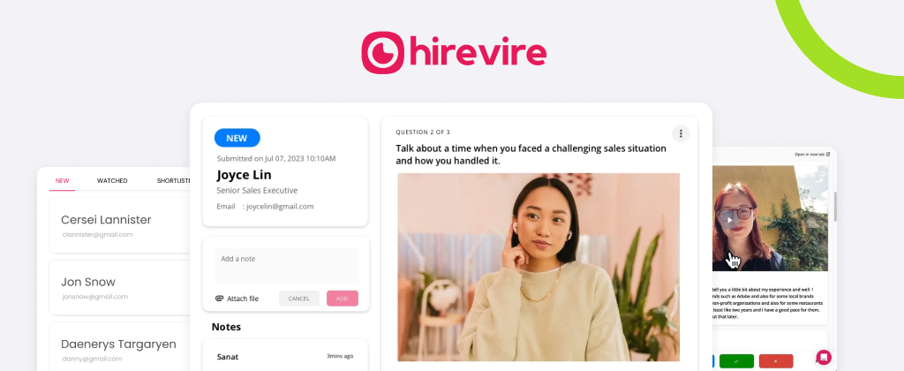Select Cersei Lannister candidate card
This screenshot has width=904, height=371.
tap(119, 225)
